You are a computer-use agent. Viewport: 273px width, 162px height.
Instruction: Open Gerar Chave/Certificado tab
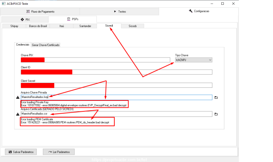45,45
